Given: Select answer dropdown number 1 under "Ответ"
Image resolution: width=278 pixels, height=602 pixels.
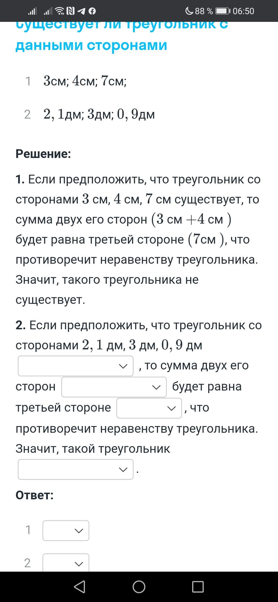Looking at the screenshot, I should coord(66,530).
